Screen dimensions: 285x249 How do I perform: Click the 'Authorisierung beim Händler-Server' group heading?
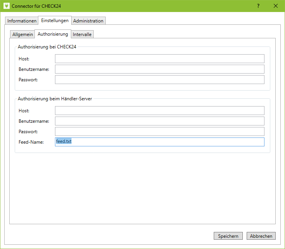pos(55,99)
